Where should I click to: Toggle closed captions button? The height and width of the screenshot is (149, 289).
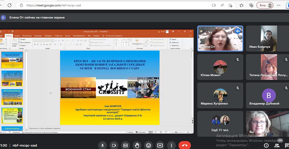click(x=126, y=145)
